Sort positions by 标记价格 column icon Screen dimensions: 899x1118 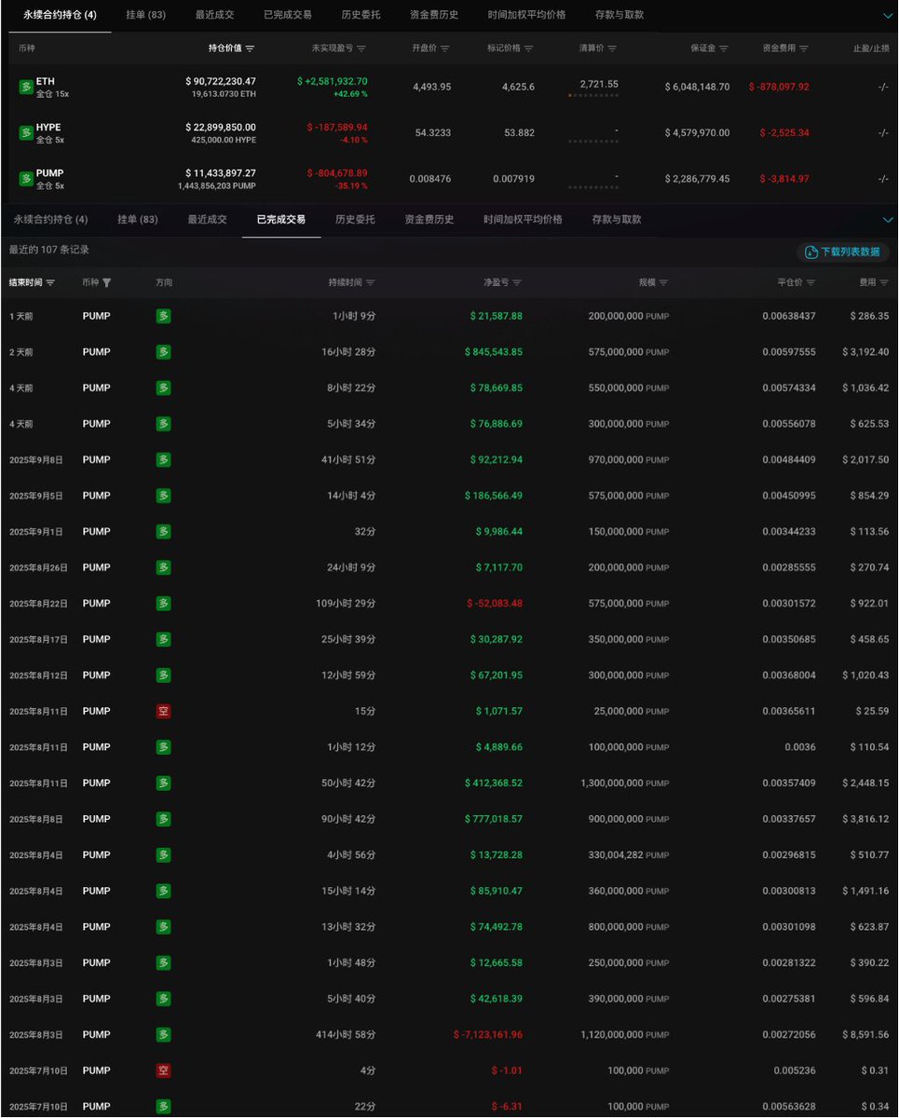529,48
